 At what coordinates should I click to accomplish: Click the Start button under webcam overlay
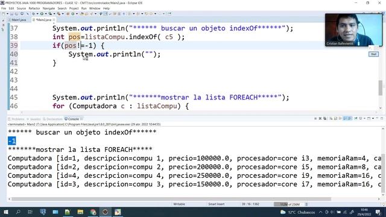pos(373,54)
